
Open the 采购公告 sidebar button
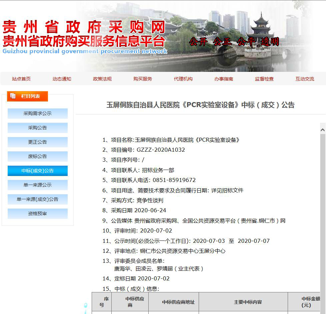[x=38, y=128]
